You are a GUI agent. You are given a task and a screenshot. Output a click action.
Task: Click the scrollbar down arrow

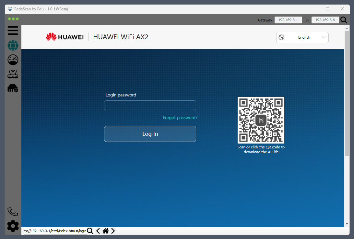[347, 224]
